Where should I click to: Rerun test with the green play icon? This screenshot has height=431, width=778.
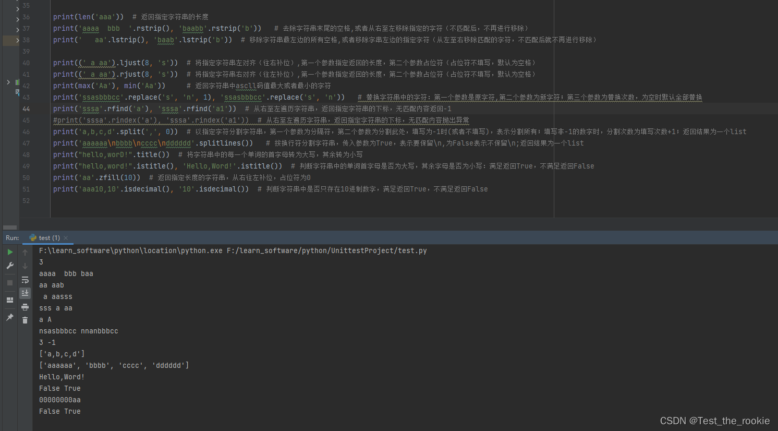click(10, 252)
